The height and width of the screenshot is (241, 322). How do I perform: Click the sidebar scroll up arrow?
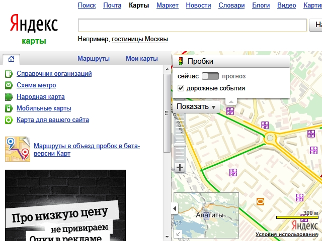(x=167, y=69)
